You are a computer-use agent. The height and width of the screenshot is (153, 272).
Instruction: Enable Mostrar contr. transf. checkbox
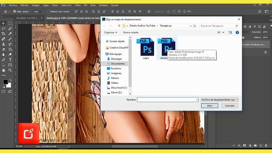tap(48, 11)
